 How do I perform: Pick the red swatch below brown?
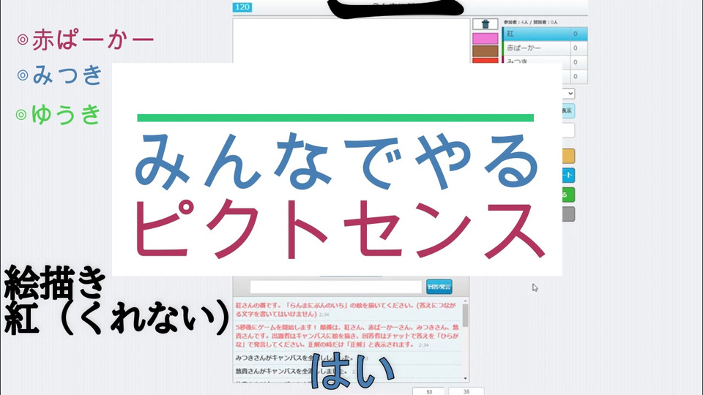coord(485,61)
